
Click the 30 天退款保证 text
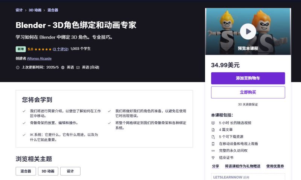click(x=248, y=104)
